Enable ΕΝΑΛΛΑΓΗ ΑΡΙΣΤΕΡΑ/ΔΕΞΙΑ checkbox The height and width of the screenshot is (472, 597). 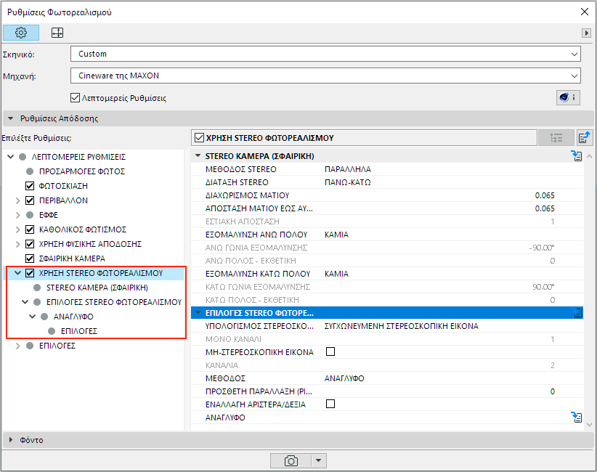(x=330, y=404)
